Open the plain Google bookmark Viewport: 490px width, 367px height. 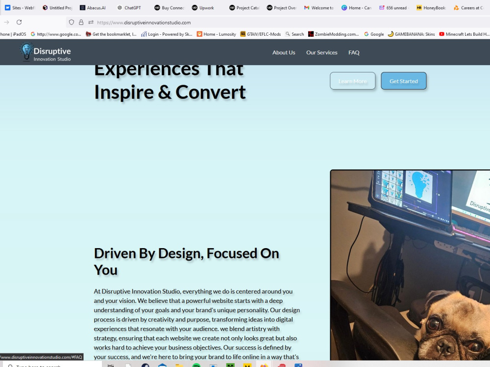point(374,34)
